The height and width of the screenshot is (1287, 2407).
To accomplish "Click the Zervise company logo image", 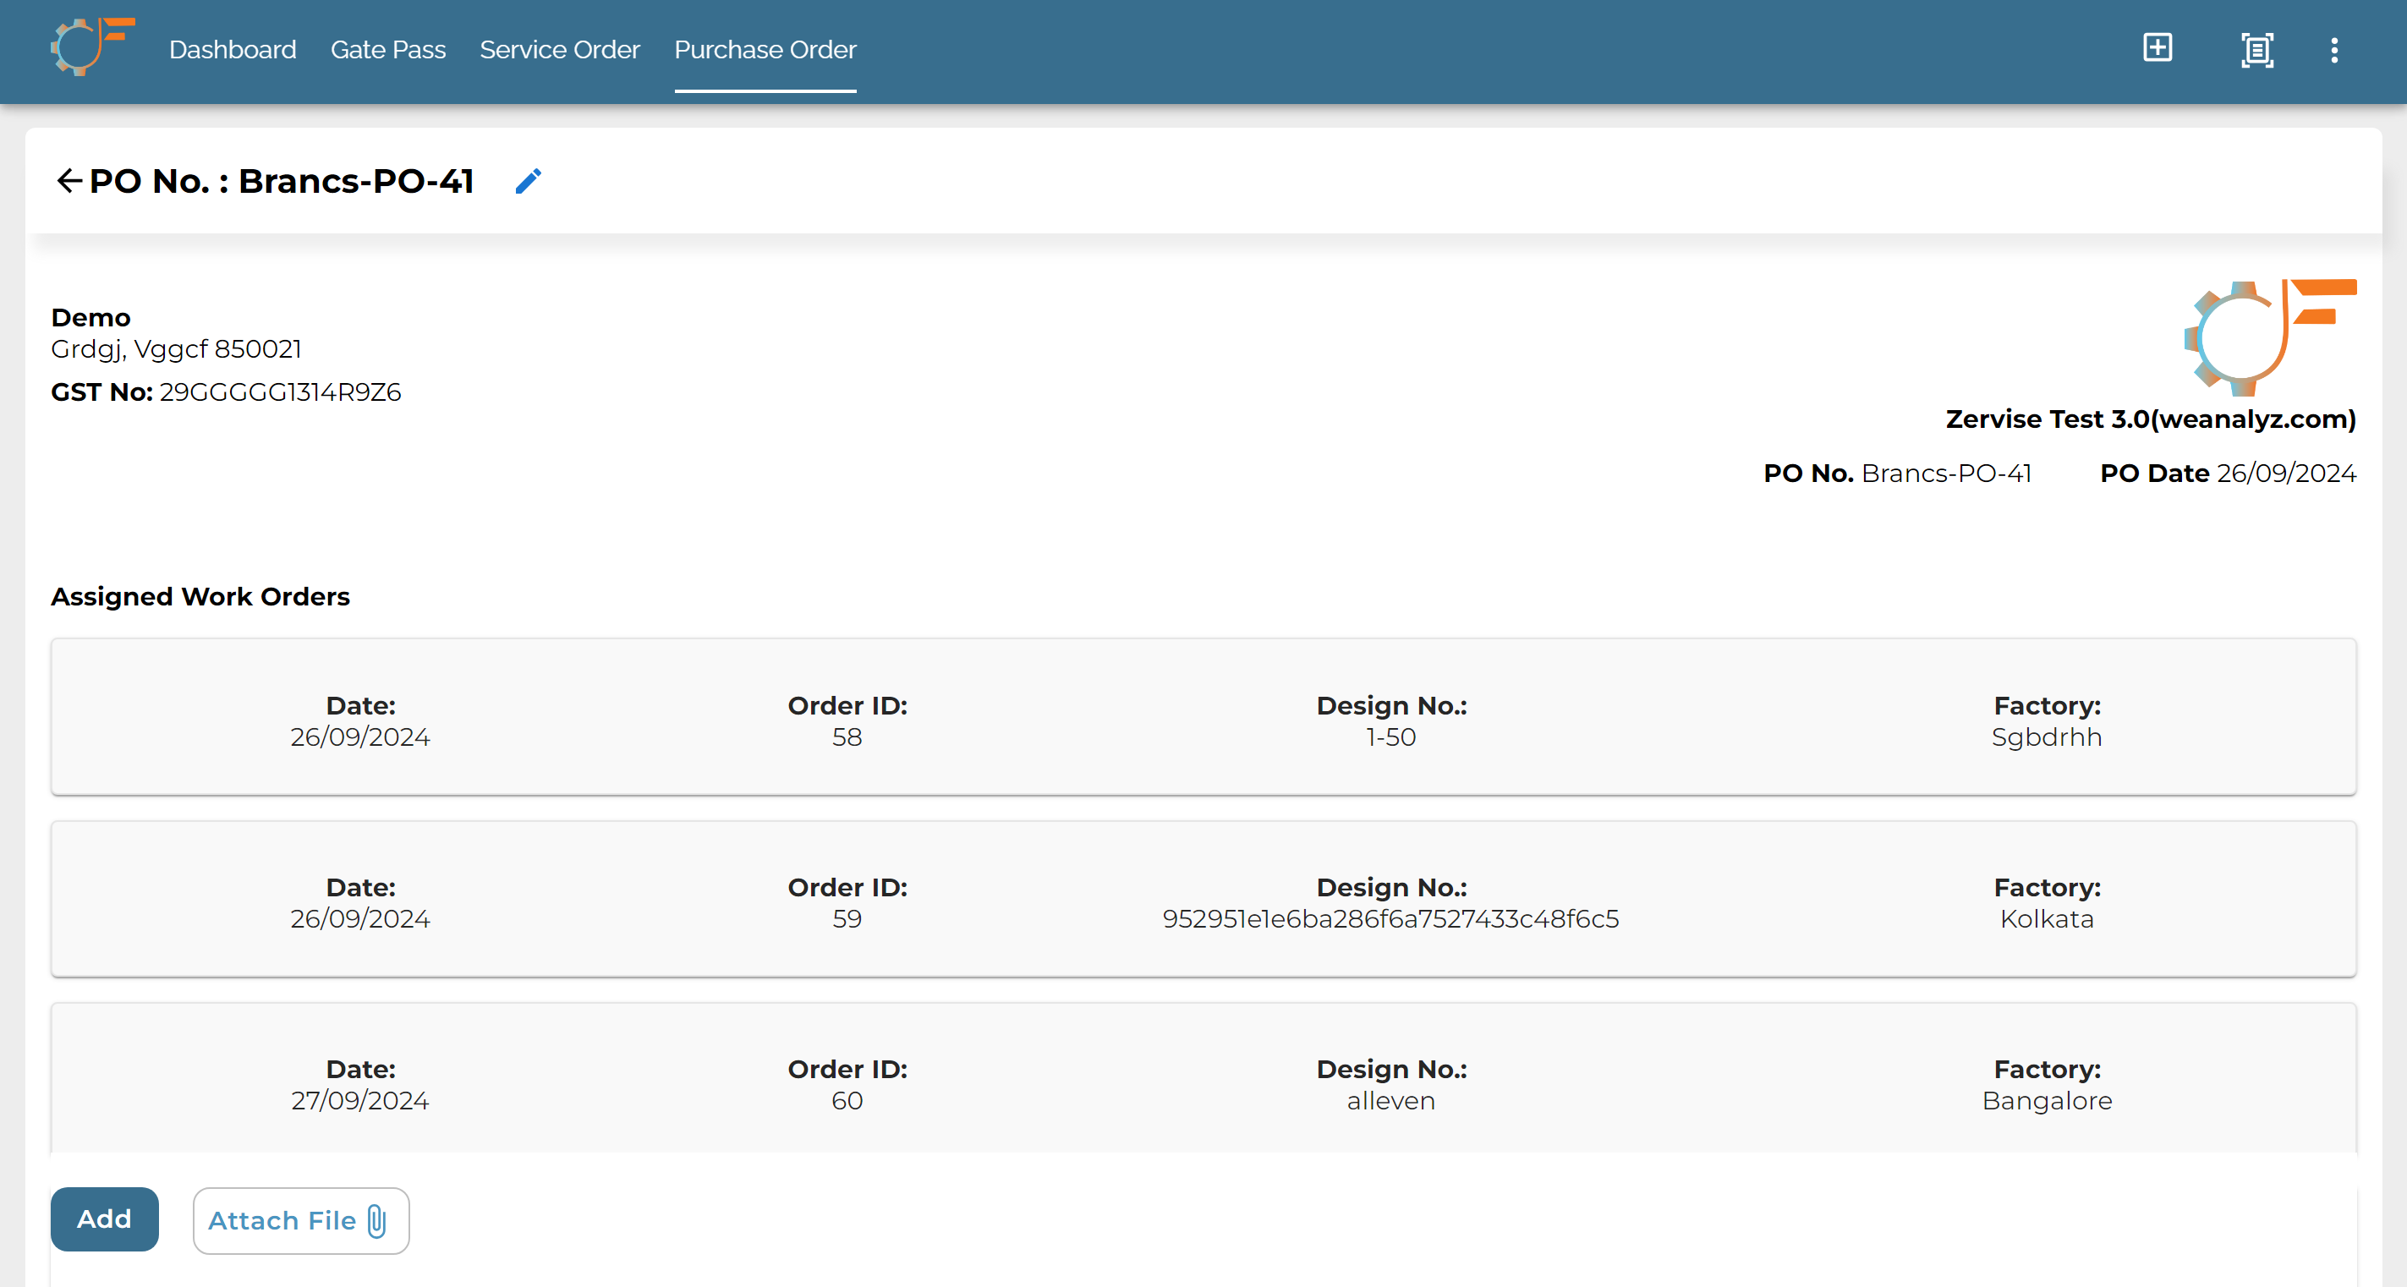I will pyautogui.click(x=2270, y=338).
